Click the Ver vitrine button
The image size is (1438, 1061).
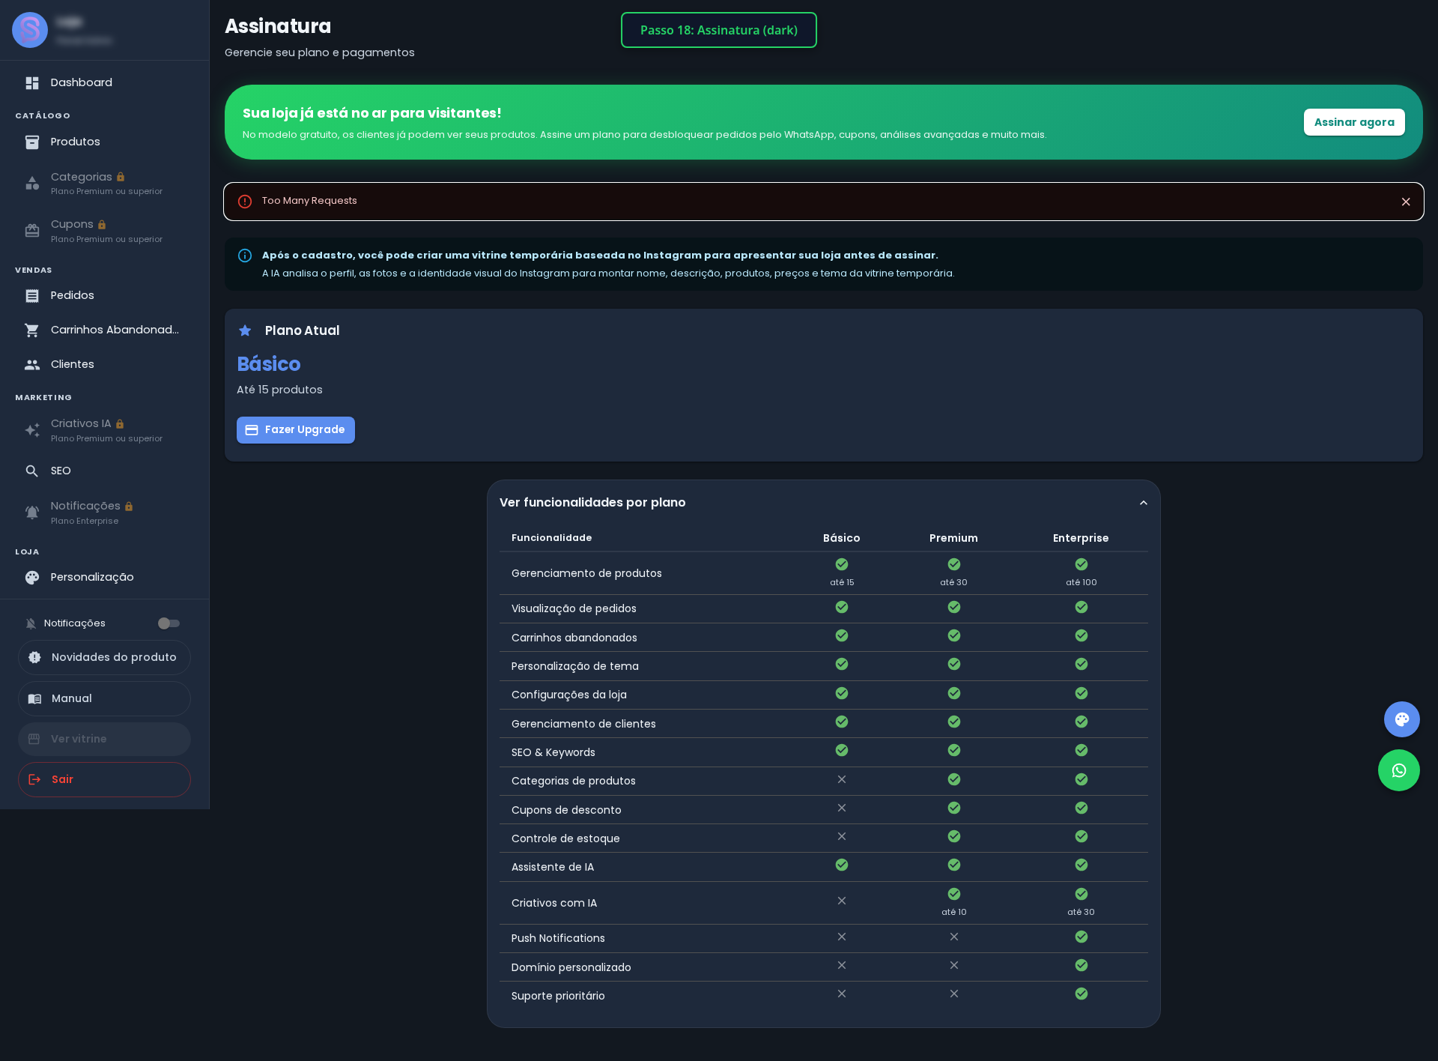tap(104, 739)
